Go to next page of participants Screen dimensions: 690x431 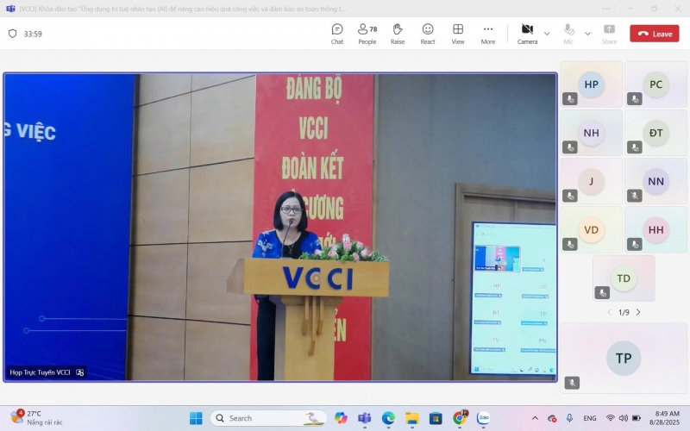pyautogui.click(x=638, y=312)
